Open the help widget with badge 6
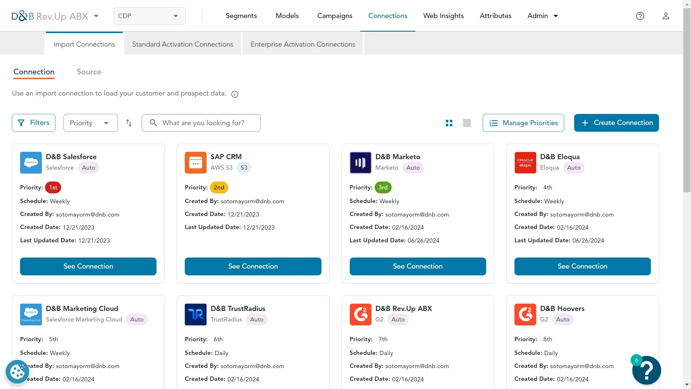Screen dimensions: 691x389 (x=646, y=370)
